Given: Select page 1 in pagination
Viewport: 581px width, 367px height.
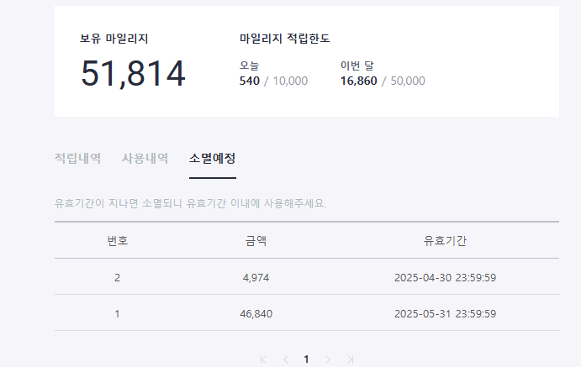Looking at the screenshot, I should (x=306, y=359).
